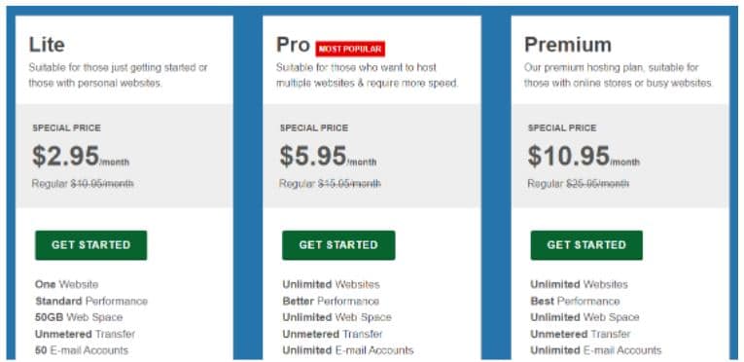
Task: Click Get Started under the Premium plan
Action: click(586, 245)
